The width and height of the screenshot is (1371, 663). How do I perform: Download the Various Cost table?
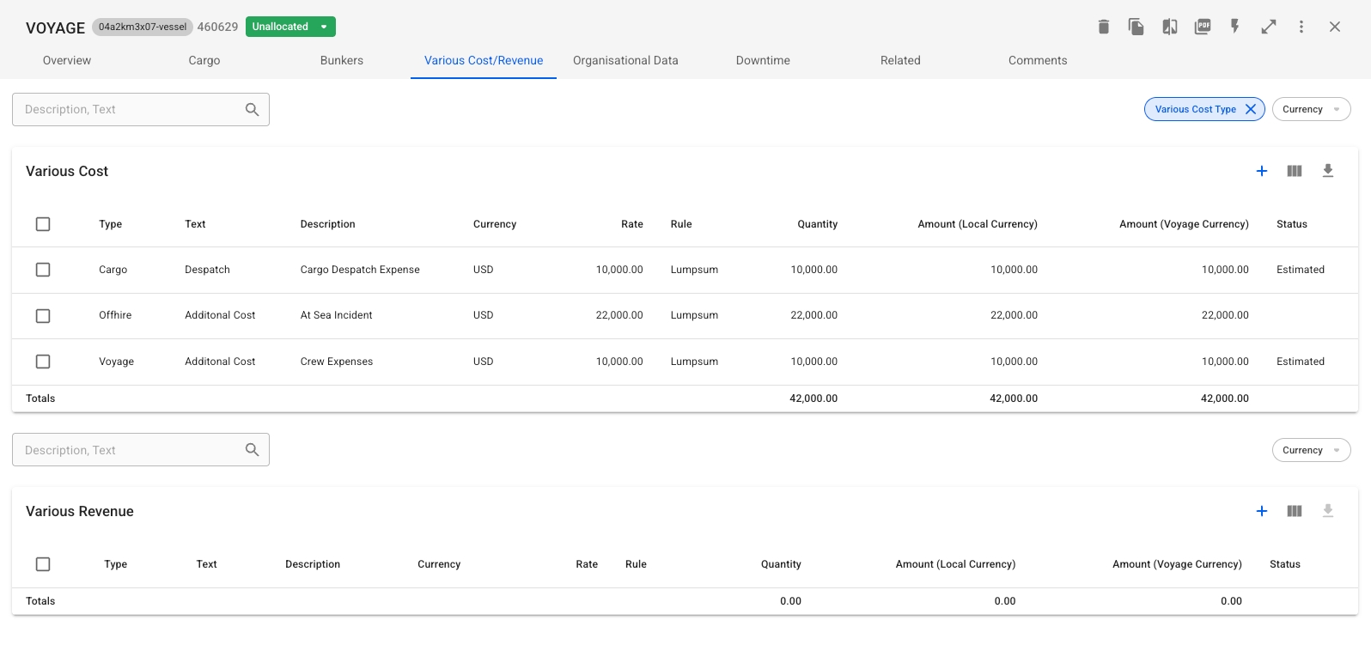click(x=1328, y=171)
